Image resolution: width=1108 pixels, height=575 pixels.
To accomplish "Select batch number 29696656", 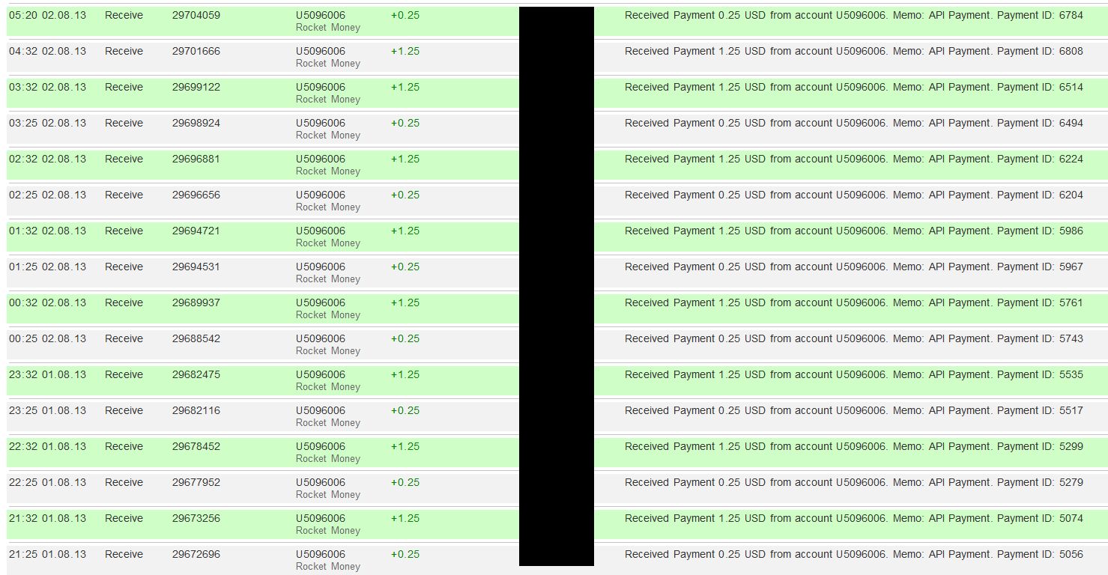I will pyautogui.click(x=196, y=195).
